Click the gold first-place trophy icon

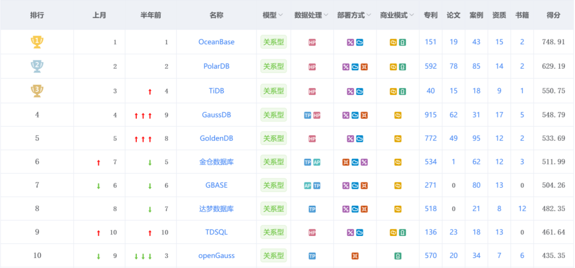coord(37,42)
